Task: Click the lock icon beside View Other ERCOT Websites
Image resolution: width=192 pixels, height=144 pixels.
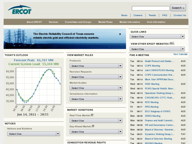Action: click(173, 43)
